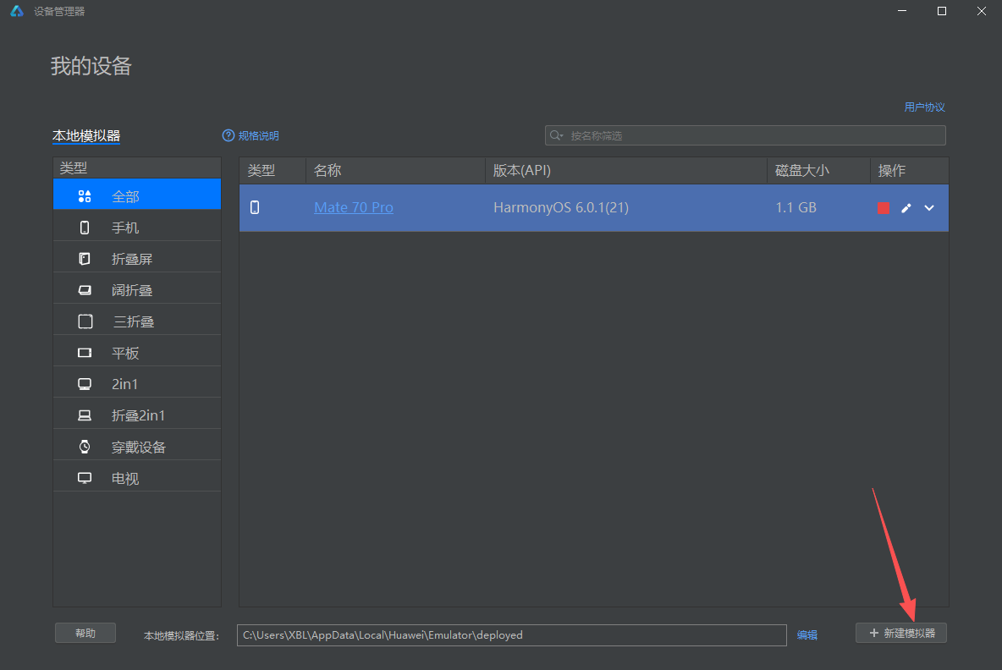Select the HarmonyOS 6.0.1(21) version cell
Viewport: 1002px width, 670px height.
coord(561,207)
